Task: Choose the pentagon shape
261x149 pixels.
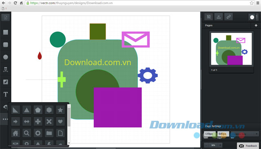Action: tap(38, 110)
